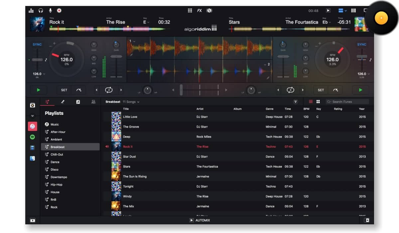Open the track filter icon
Viewport: 399px width, 233px height.
(295, 102)
